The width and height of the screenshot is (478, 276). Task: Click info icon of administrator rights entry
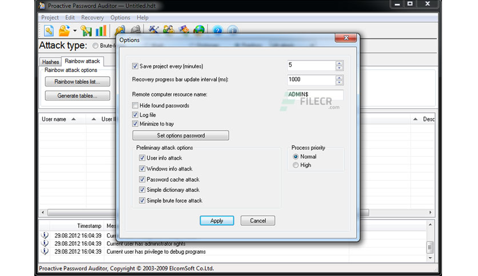(45, 243)
